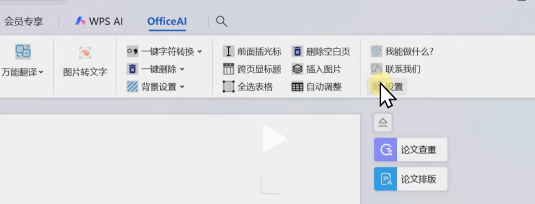Expand the 万能翻译 dropdown arrow

tap(41, 72)
